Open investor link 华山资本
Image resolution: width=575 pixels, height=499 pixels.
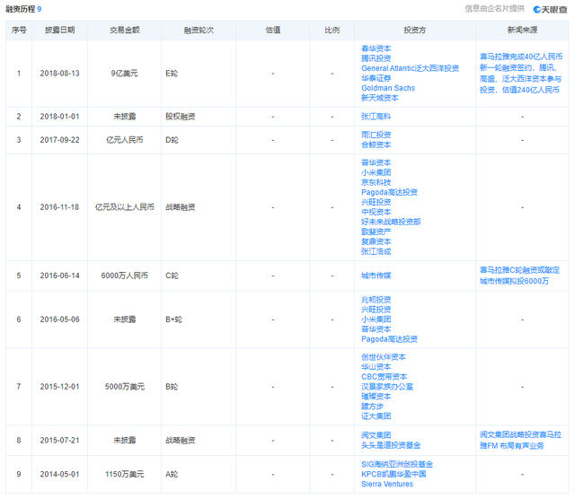tap(376, 367)
